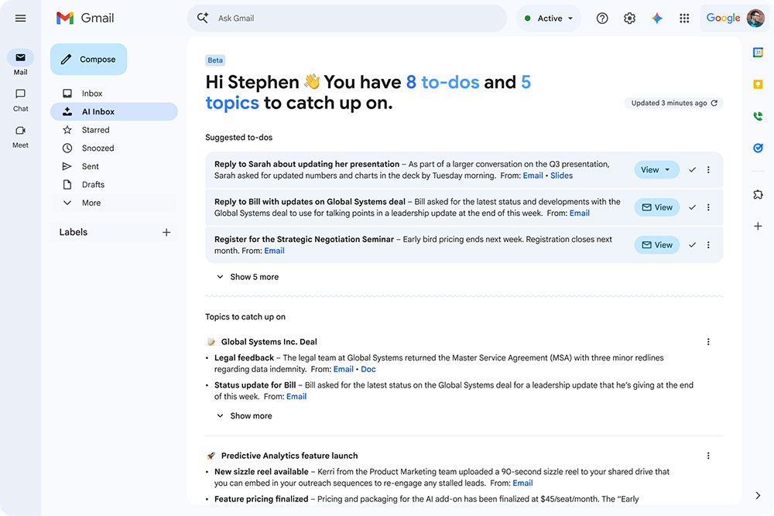
Task: Open the Help icon in the top bar
Action: pyautogui.click(x=602, y=17)
